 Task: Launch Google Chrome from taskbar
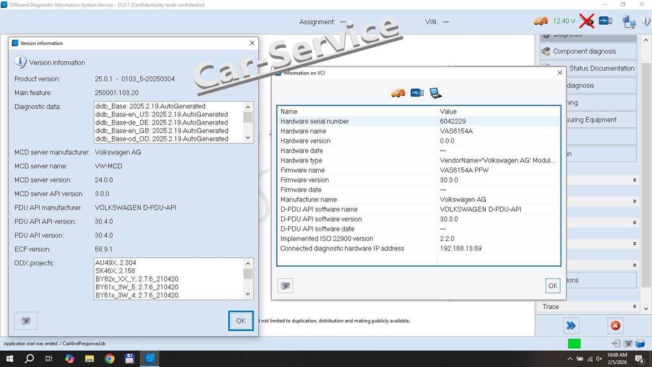pos(110,359)
